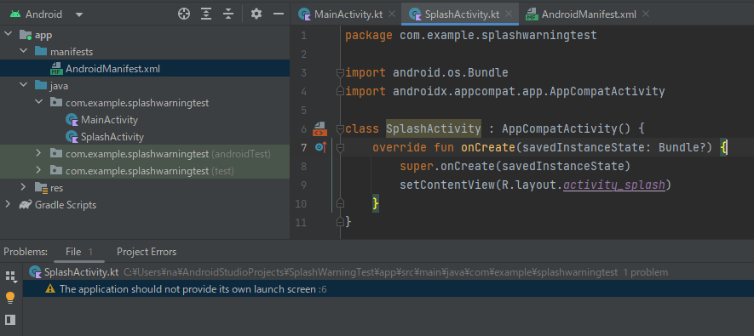The image size is (754, 336).
Task: Close the AndroidManifest.xml tab
Action: (x=645, y=14)
